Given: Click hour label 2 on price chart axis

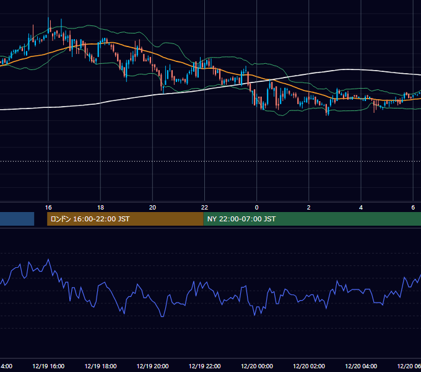Looking at the screenshot, I should click(309, 208).
